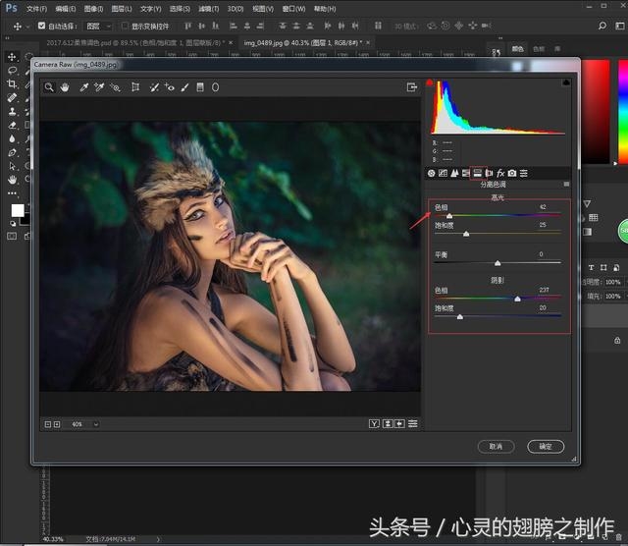The image size is (628, 546).
Task: Zoom in with the plus button
Action: click(57, 424)
